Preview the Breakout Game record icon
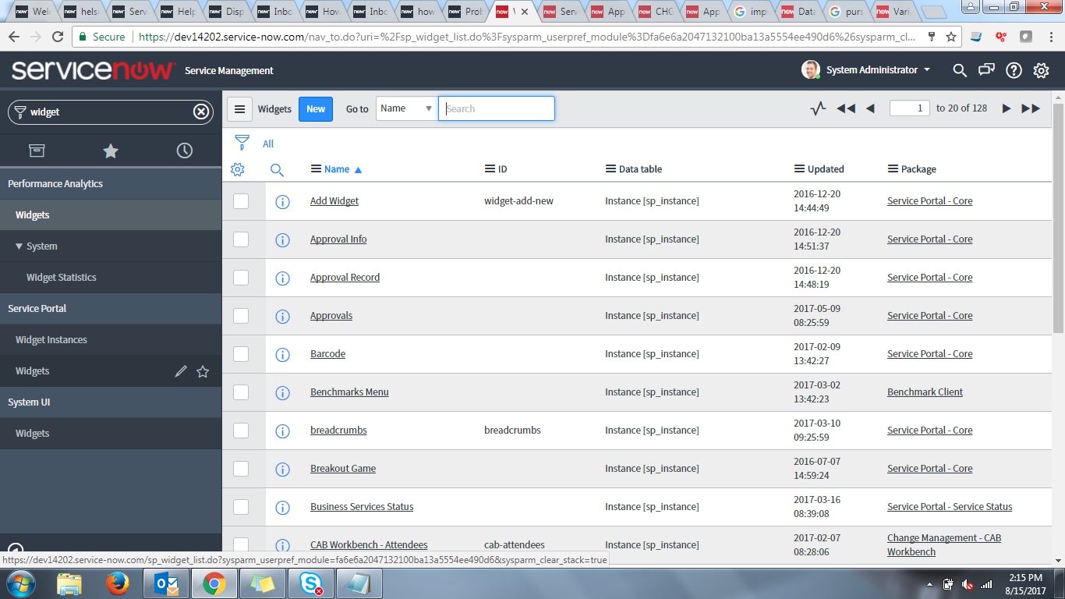This screenshot has width=1065, height=599. point(282,469)
